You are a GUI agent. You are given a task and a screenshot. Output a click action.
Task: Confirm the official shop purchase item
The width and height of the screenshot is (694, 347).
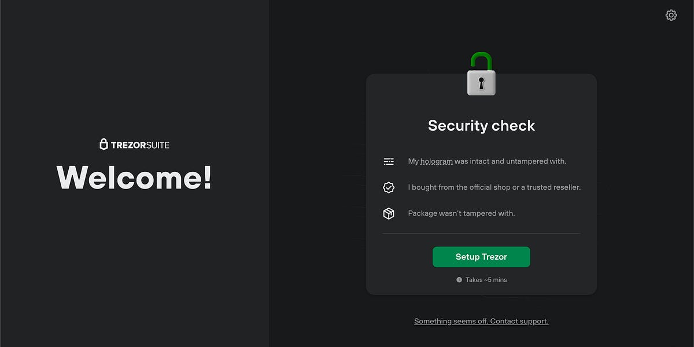pyautogui.click(x=494, y=187)
